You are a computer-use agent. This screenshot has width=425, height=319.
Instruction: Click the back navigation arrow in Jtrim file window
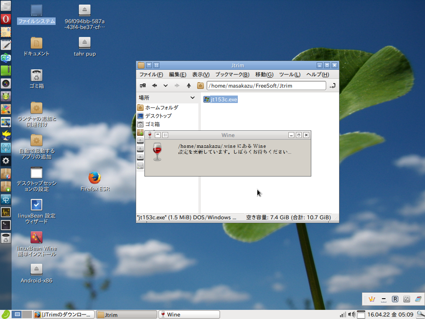click(x=154, y=86)
